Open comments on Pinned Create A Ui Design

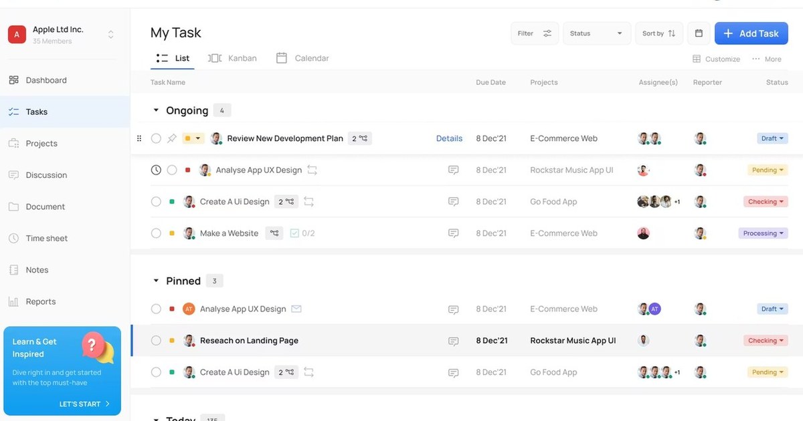click(x=453, y=372)
